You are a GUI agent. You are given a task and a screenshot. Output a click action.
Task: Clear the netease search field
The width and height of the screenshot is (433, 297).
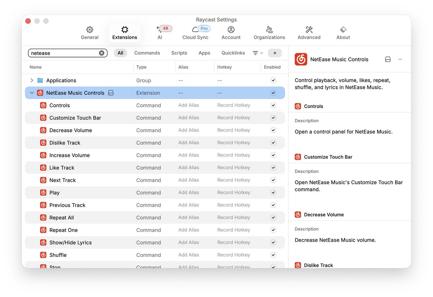[x=102, y=53]
